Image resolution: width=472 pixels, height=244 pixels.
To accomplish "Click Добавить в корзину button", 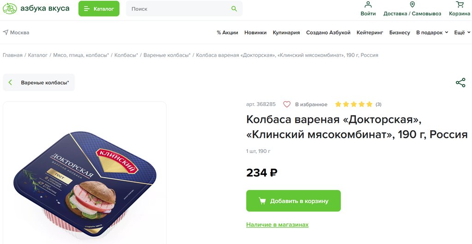I will (293, 201).
